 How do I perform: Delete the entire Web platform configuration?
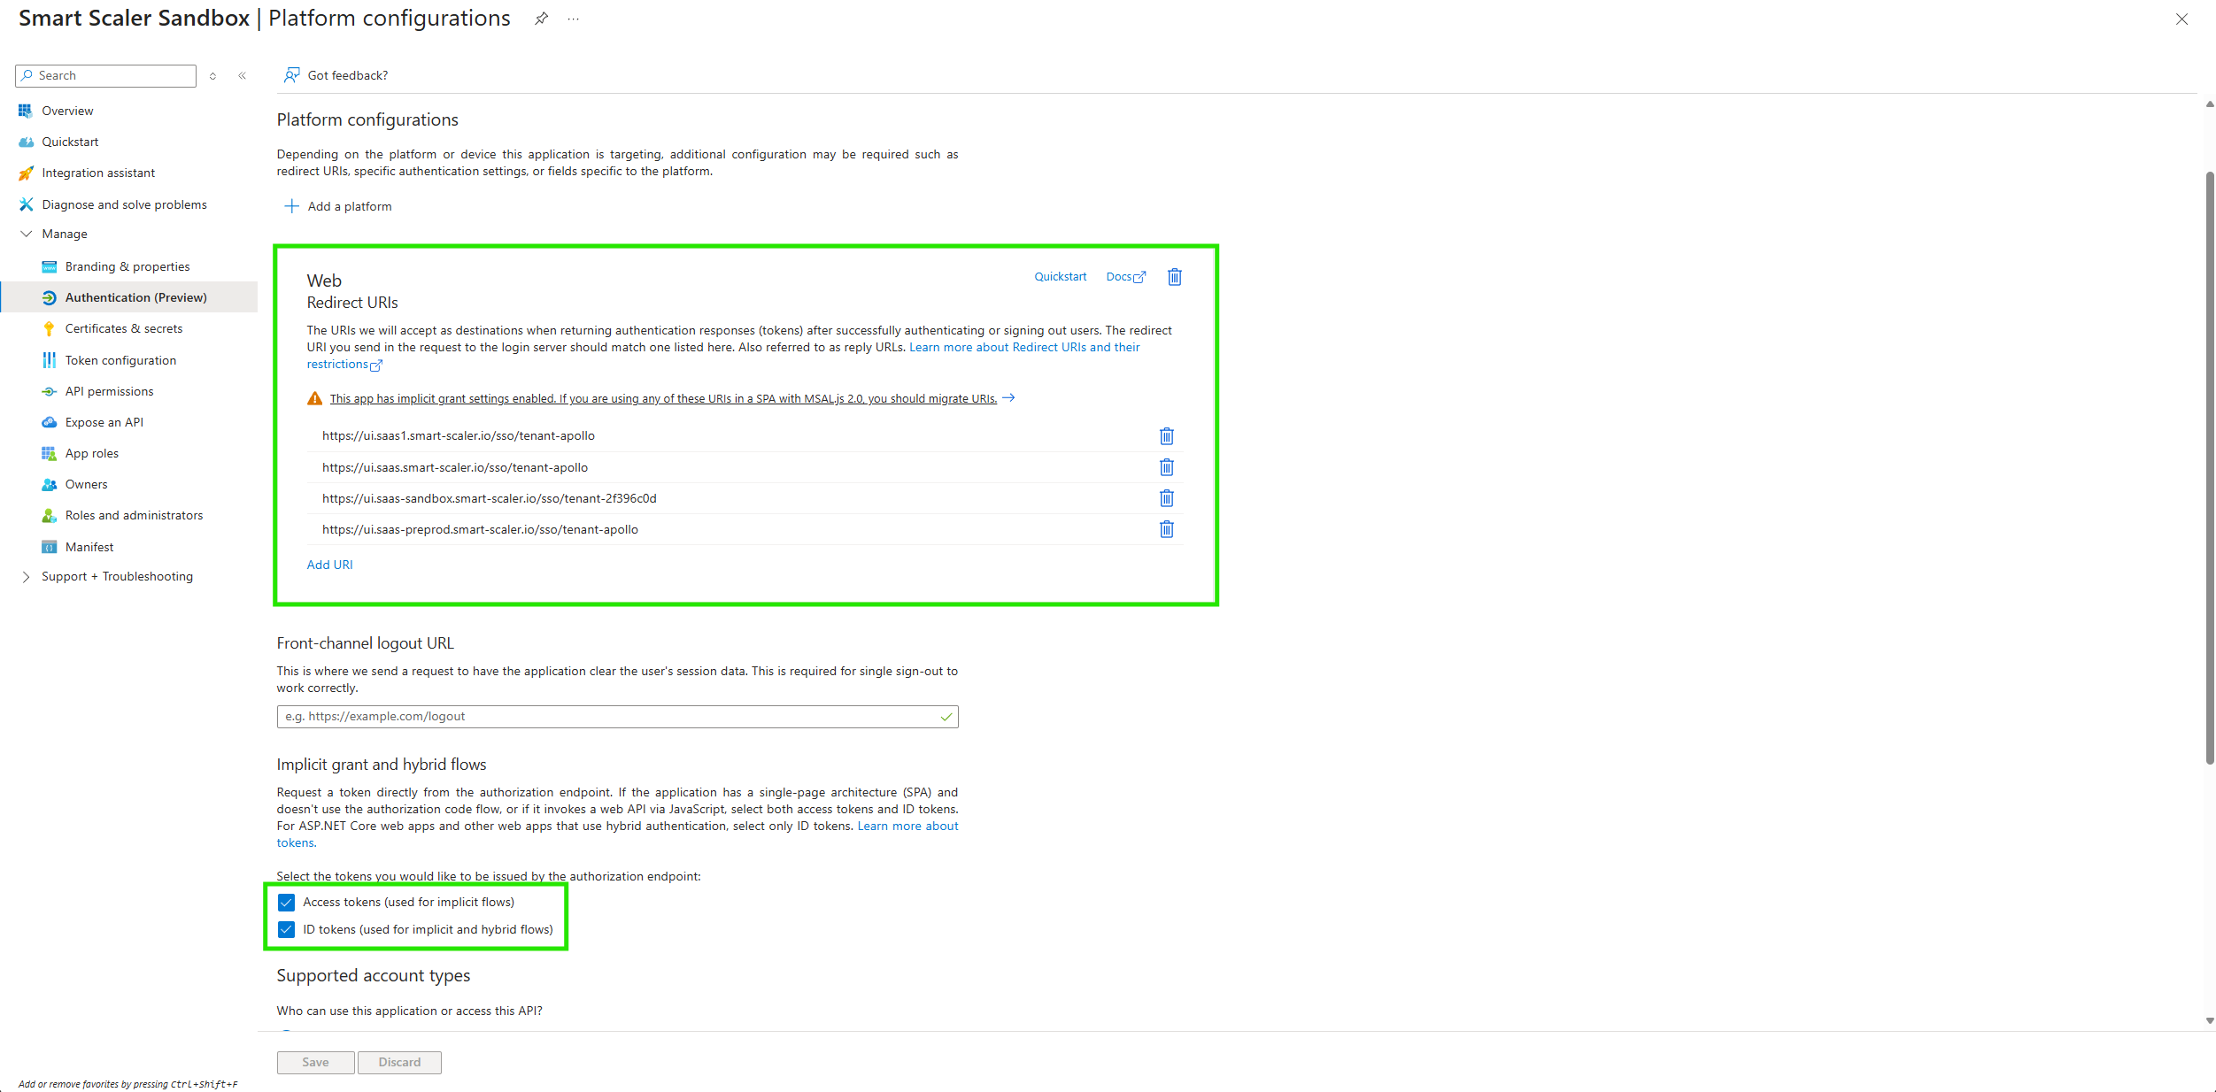tap(1174, 277)
